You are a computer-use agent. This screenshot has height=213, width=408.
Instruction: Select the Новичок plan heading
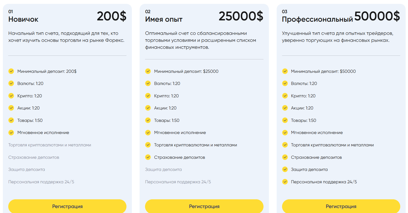[x=23, y=19]
